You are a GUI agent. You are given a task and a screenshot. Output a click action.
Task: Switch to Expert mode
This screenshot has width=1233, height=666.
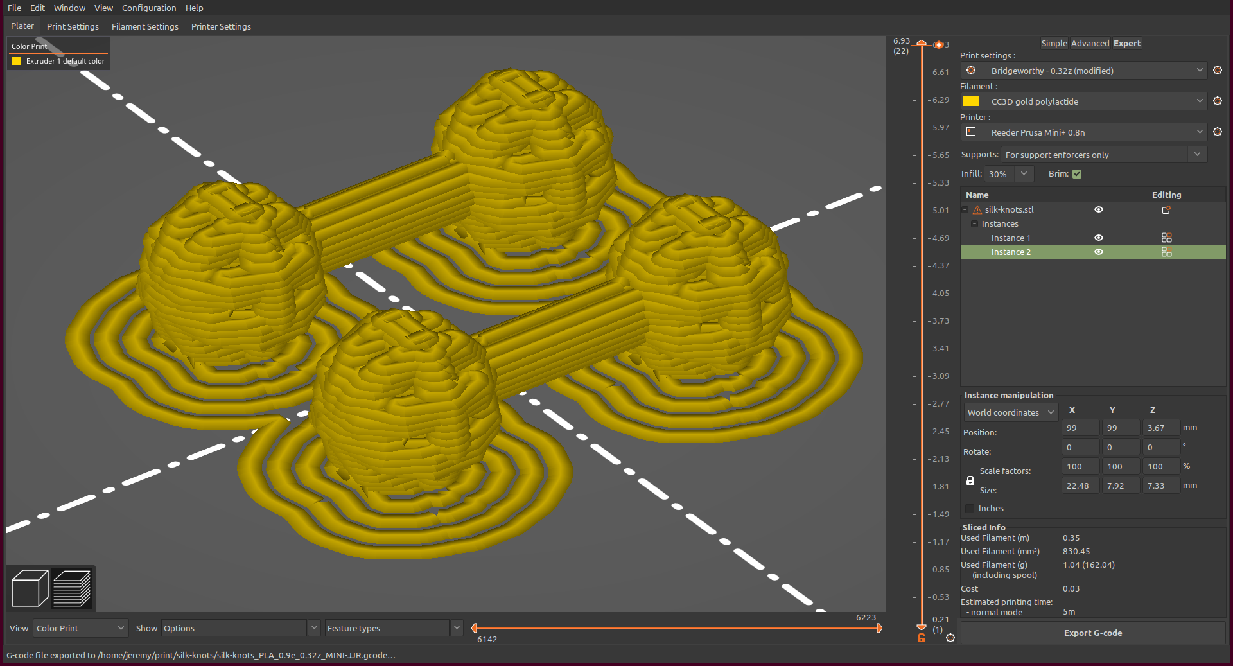(1127, 43)
